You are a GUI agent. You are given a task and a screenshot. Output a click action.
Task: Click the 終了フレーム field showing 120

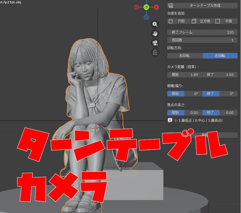(x=202, y=32)
